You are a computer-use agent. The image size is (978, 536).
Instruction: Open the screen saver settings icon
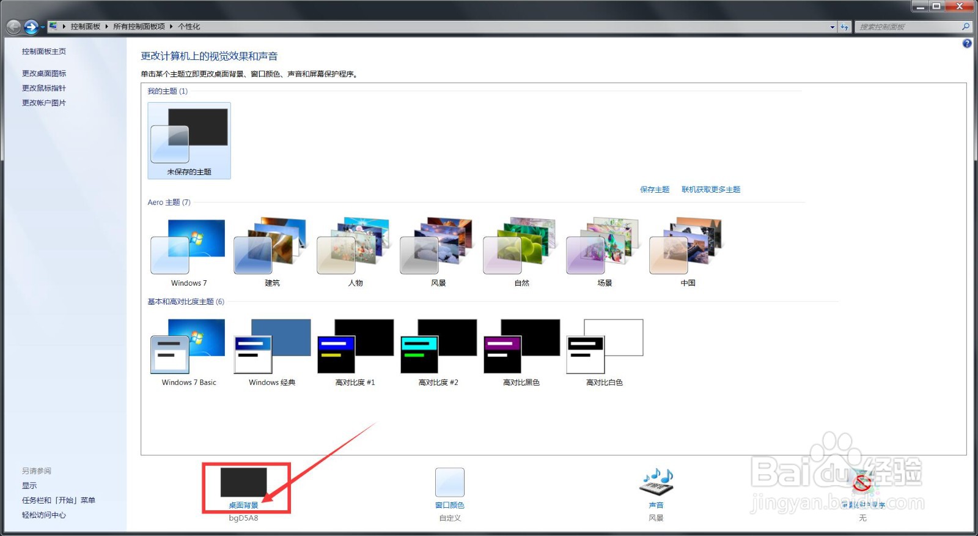coord(862,482)
